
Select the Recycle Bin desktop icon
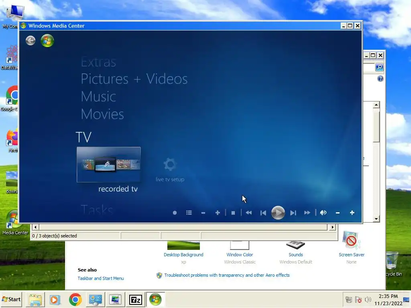393,264
